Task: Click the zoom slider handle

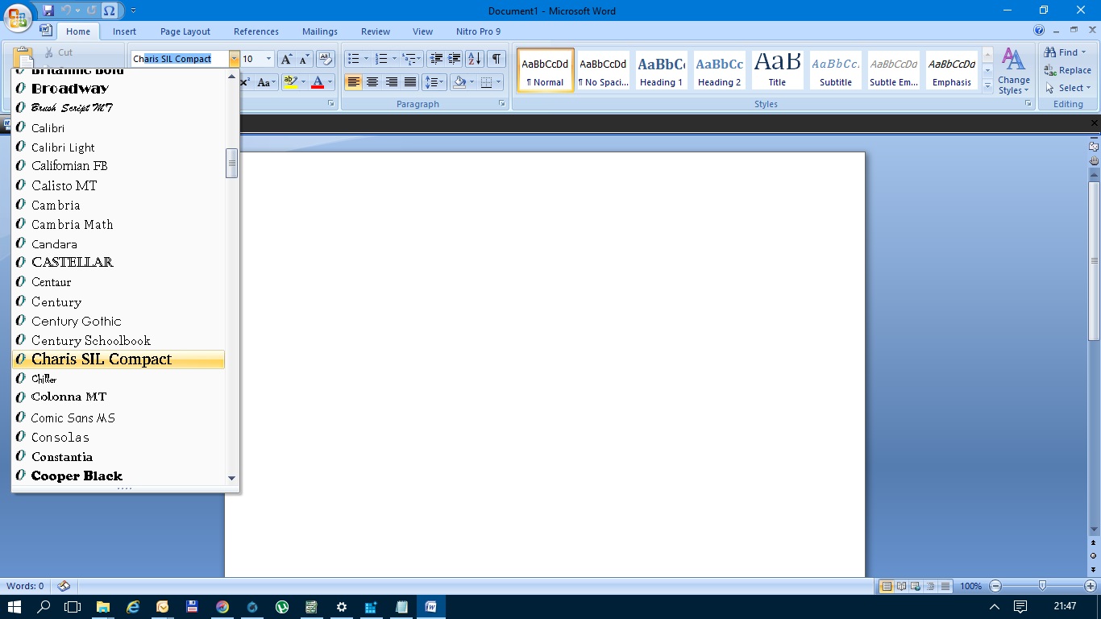Action: coord(1042,586)
